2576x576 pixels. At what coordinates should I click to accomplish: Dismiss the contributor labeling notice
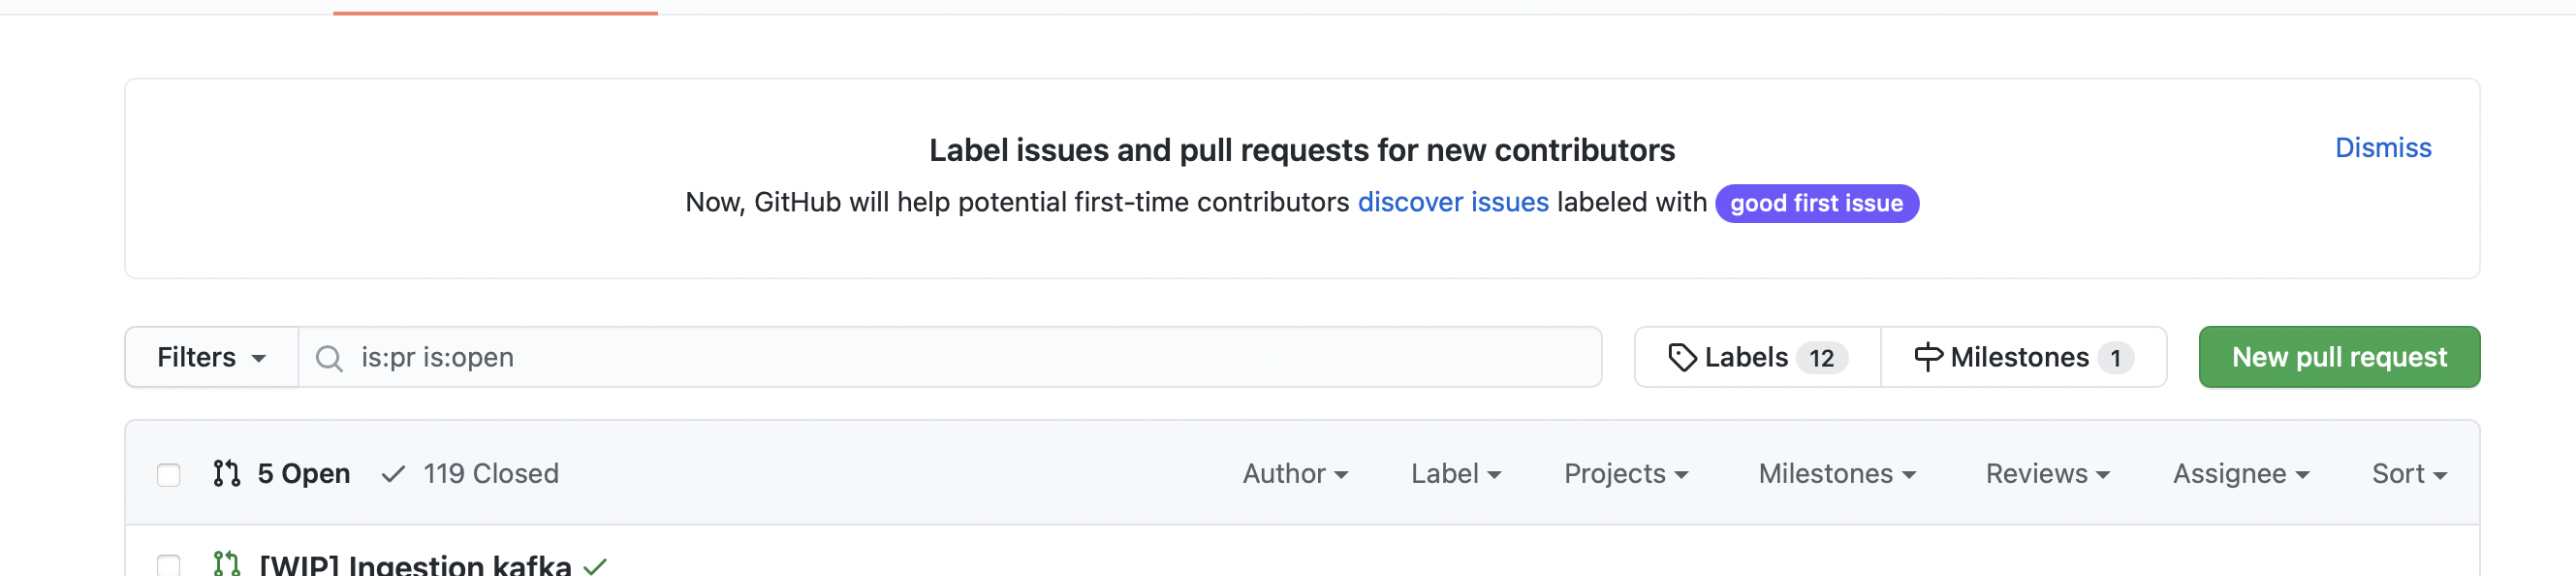pyautogui.click(x=2383, y=147)
